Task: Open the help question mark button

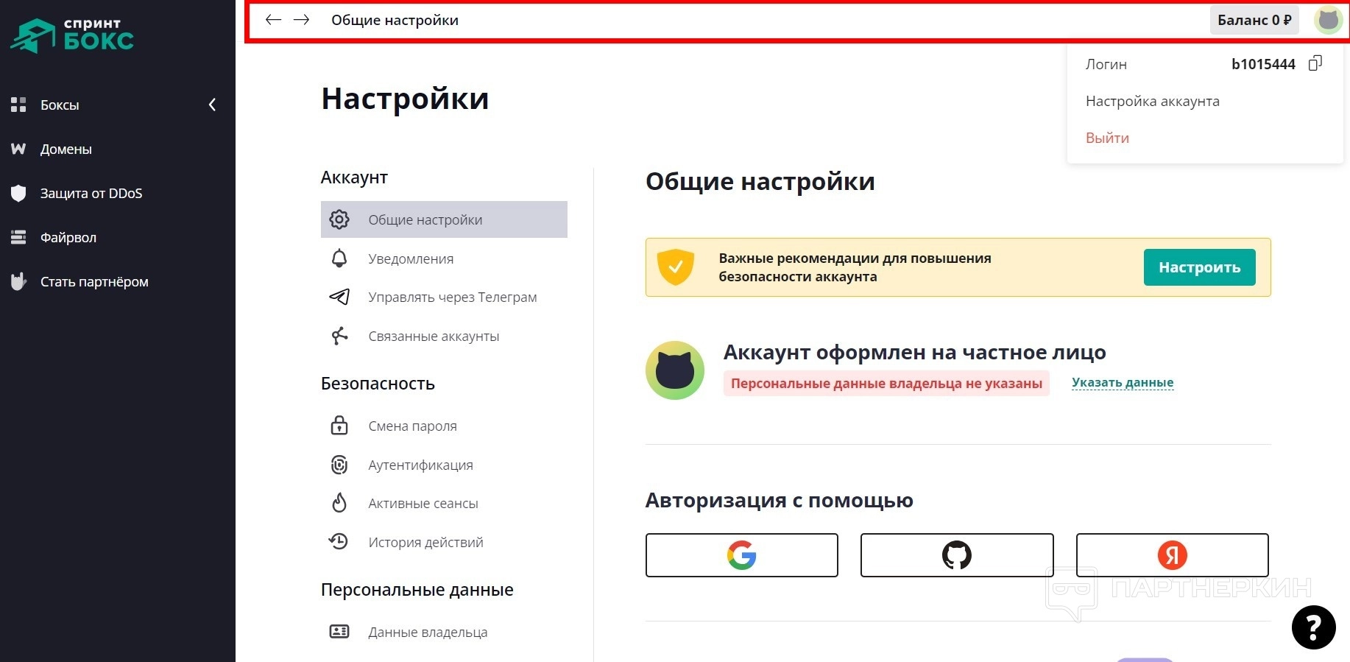Action: point(1313,627)
